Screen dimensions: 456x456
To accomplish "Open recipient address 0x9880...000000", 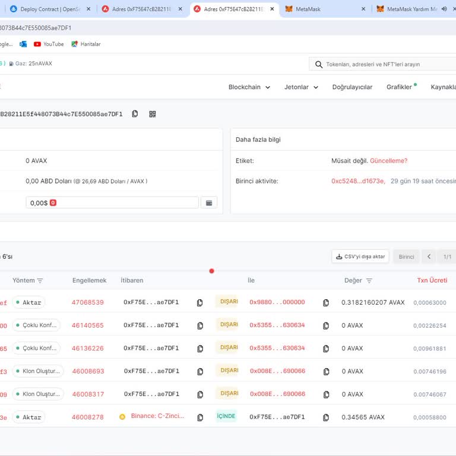I will (277, 302).
